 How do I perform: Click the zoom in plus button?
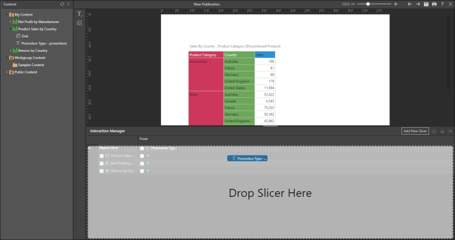(395, 4)
